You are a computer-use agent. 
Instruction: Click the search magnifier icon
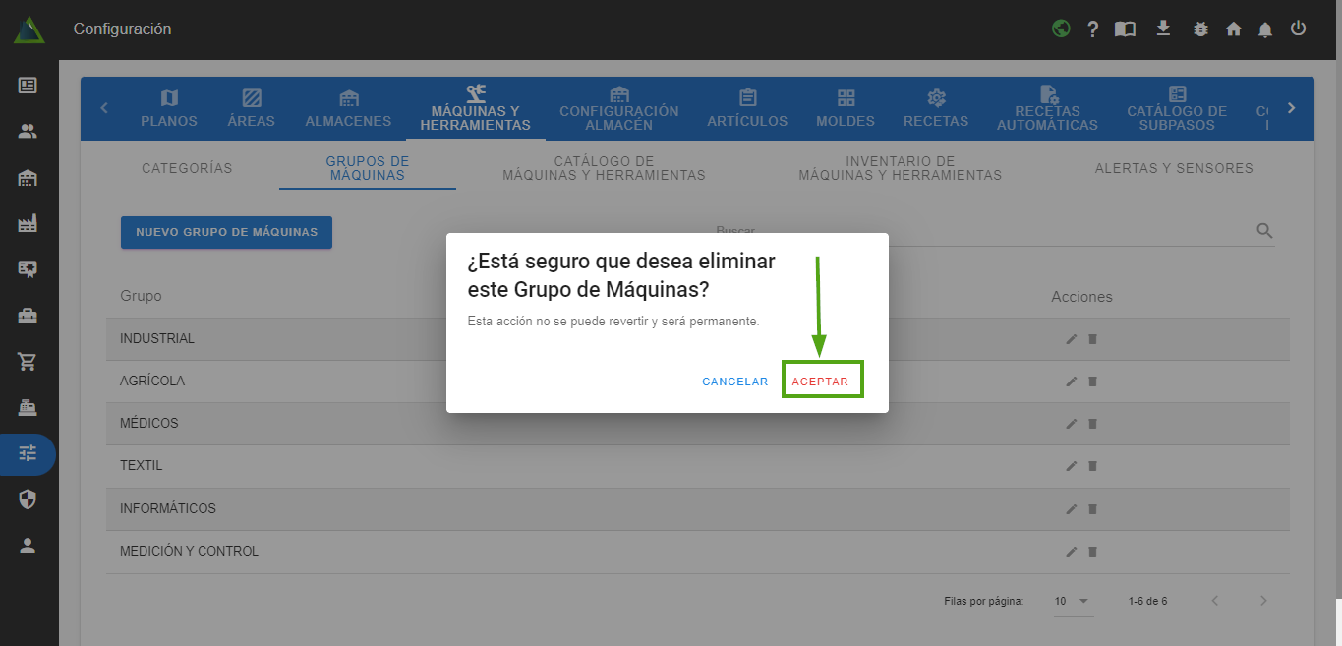pyautogui.click(x=1264, y=231)
